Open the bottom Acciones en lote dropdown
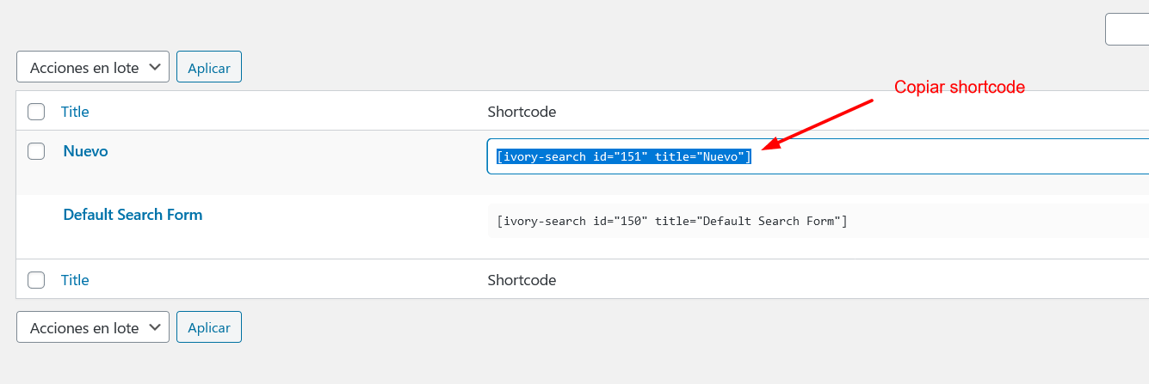 coord(93,327)
